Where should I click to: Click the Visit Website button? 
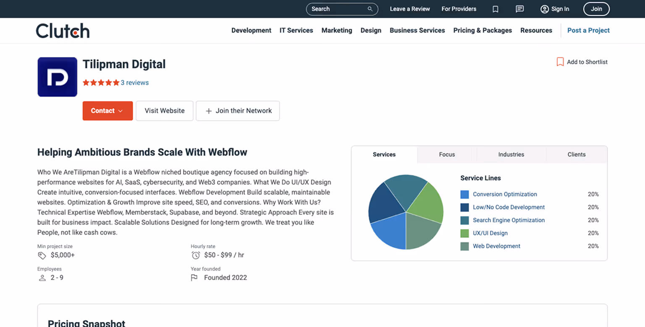tap(165, 111)
